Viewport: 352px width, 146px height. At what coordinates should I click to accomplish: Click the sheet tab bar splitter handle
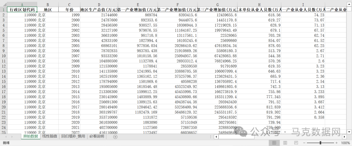point(211,137)
